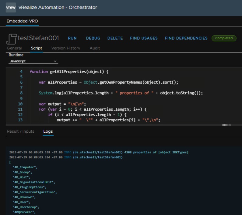Screen dimensions: 242x215
Task: Click "AD_PluginOptions" in the log output
Action: (30, 187)
